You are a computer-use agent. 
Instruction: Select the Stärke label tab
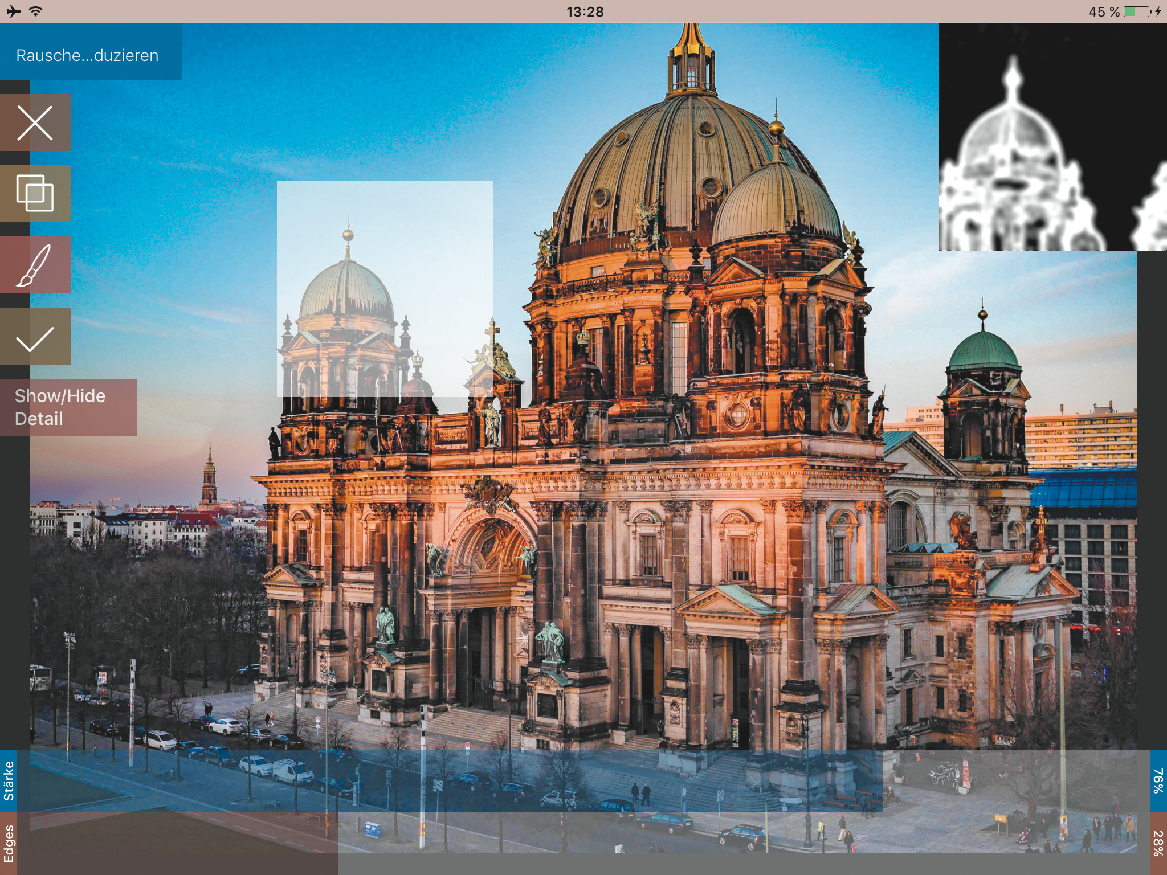(x=9, y=781)
